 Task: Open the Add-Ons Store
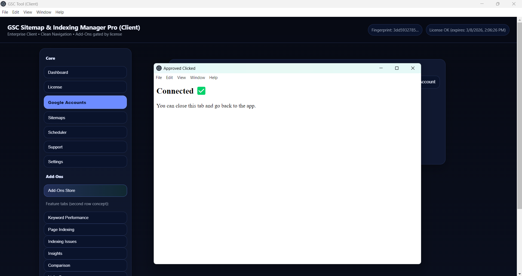[85, 191]
